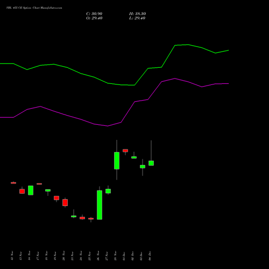
Task: Click the tall green candle for 26 Nov
Action: 100,205
